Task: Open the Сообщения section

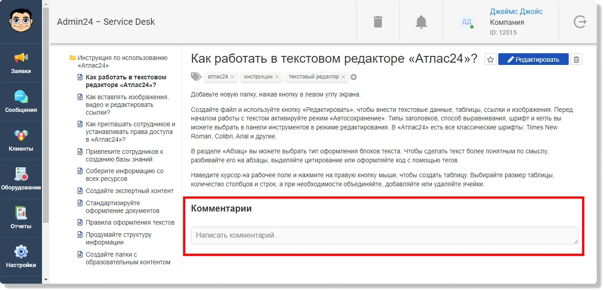Action: pyautogui.click(x=21, y=101)
